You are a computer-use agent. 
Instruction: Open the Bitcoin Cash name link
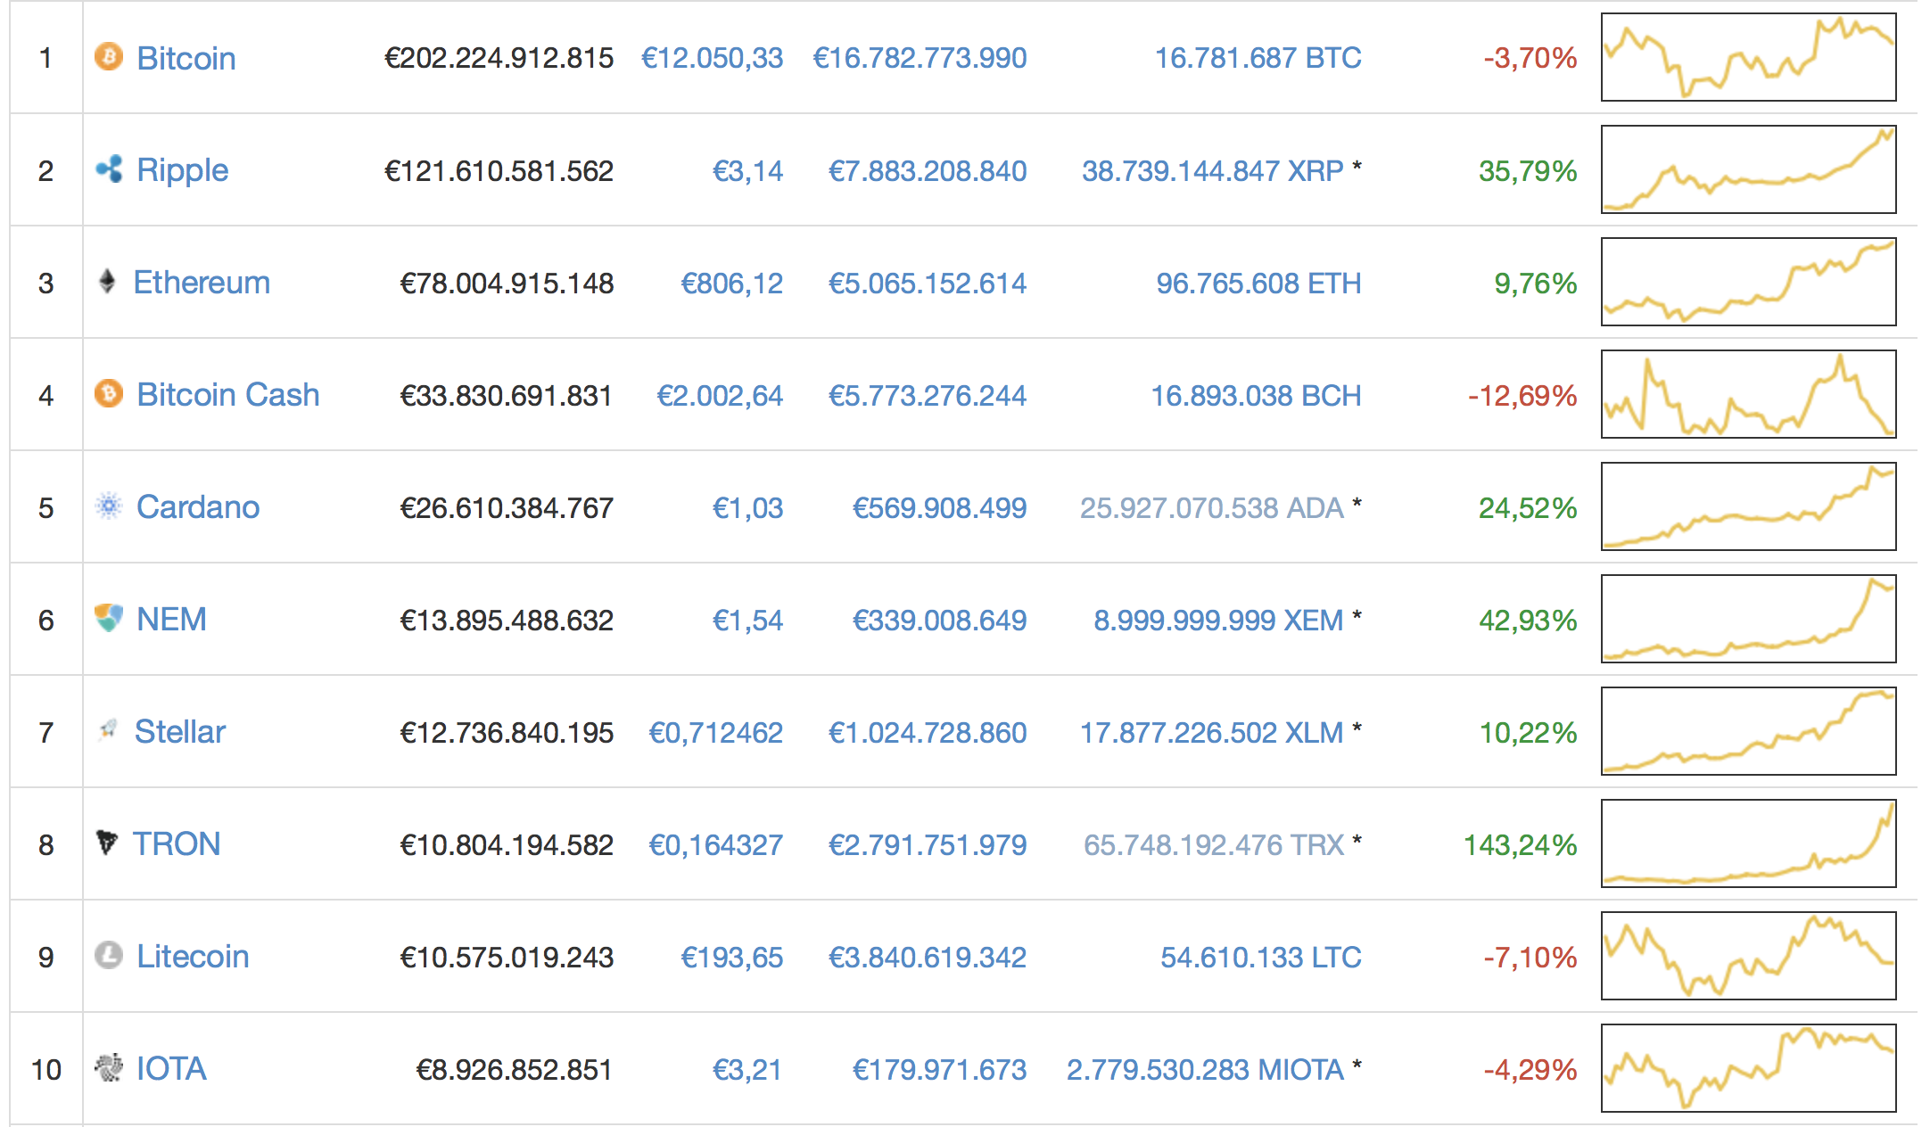227,395
